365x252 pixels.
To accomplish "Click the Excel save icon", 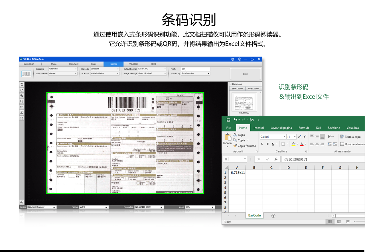I will click(x=228, y=120).
